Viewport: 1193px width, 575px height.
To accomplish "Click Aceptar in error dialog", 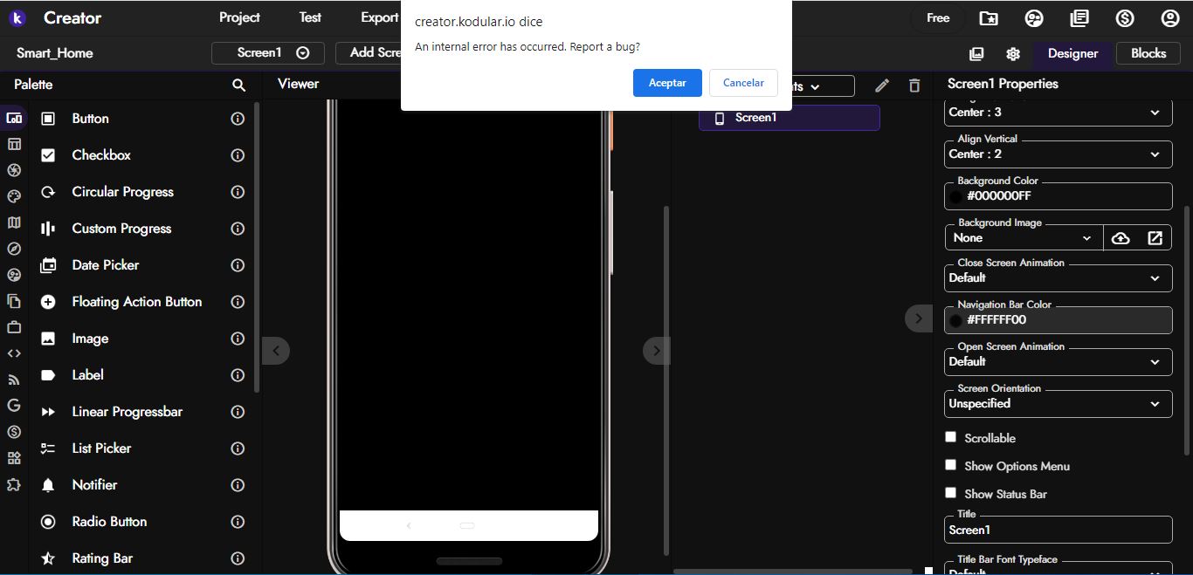I will tap(667, 83).
